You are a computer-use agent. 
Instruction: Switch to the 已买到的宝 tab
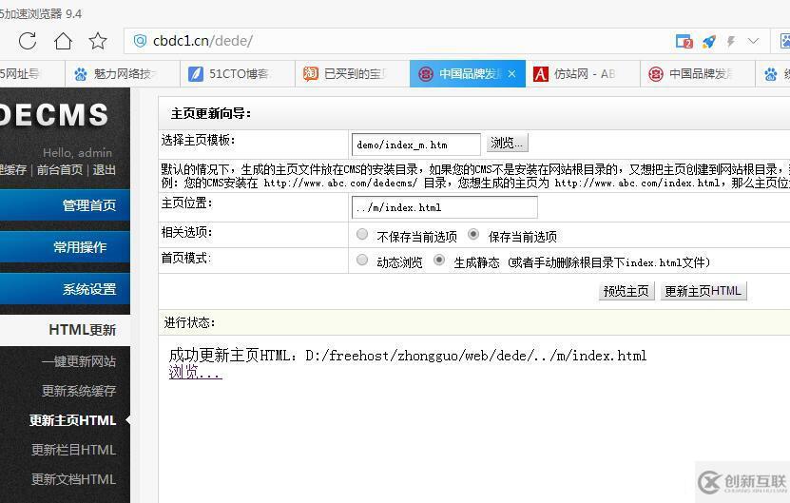point(352,73)
